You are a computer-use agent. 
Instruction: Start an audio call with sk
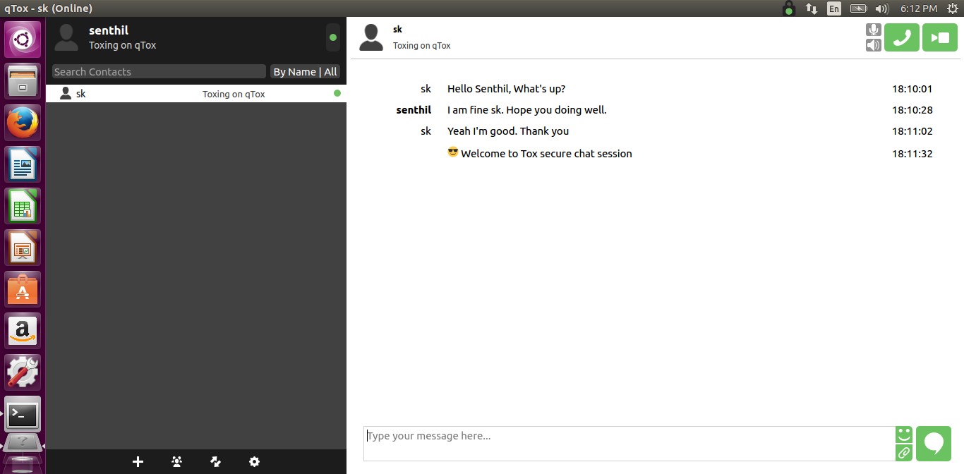tap(901, 38)
